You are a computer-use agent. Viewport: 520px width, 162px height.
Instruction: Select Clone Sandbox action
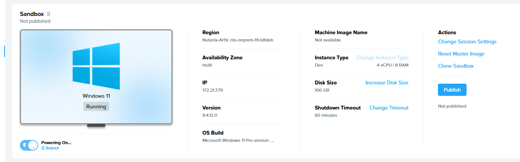click(455, 66)
